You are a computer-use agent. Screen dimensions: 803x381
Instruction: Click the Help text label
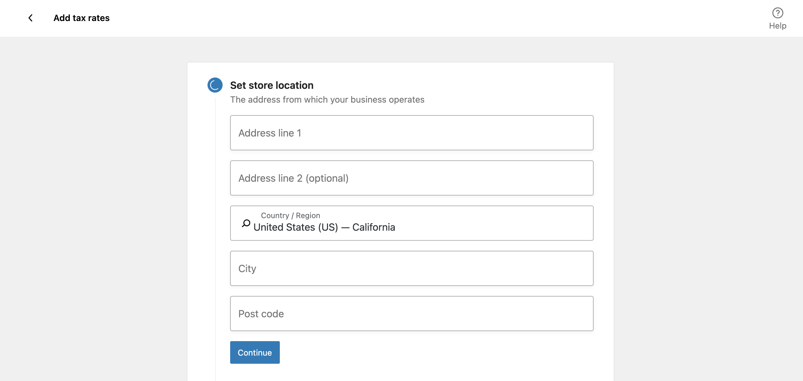(777, 26)
